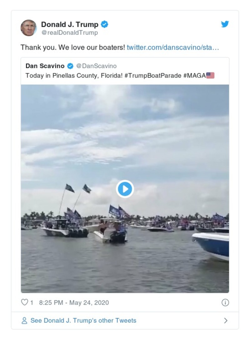This screenshot has height=340, width=250.
Task: Like the tweet with the heart icon
Action: [24, 302]
